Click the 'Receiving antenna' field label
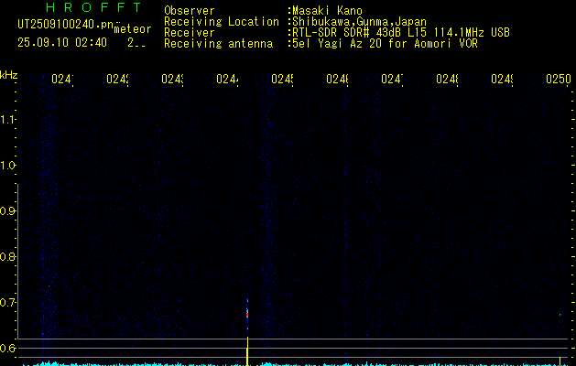The width and height of the screenshot is (576, 366). (218, 44)
